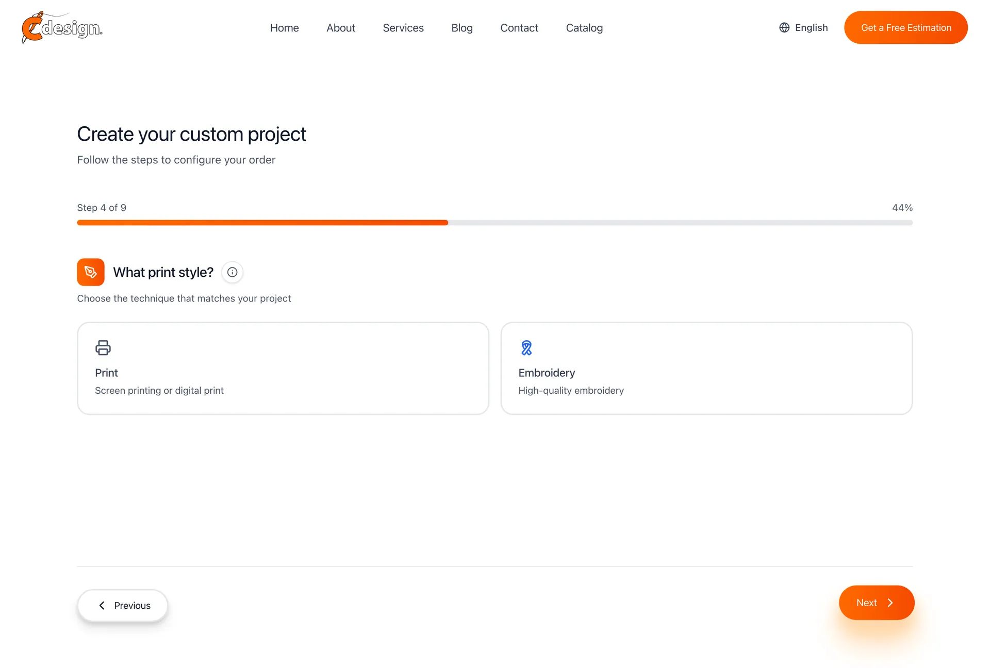Image resolution: width=990 pixels, height=668 pixels.
Task: Open the Contact page
Action: point(519,28)
